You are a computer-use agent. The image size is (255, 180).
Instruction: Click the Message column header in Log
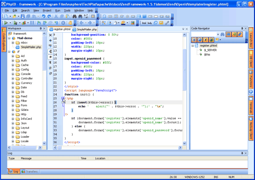[x=49, y=159]
